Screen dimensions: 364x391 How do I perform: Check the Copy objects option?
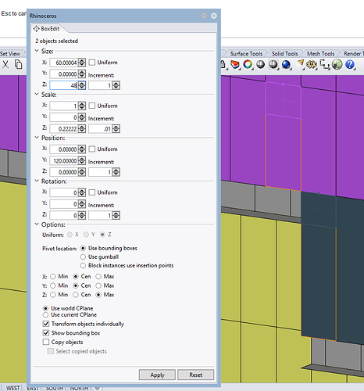[46, 342]
